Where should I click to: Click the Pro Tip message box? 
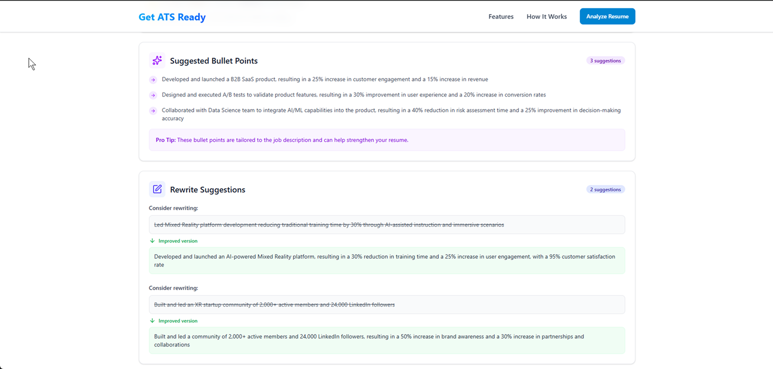pyautogui.click(x=387, y=140)
